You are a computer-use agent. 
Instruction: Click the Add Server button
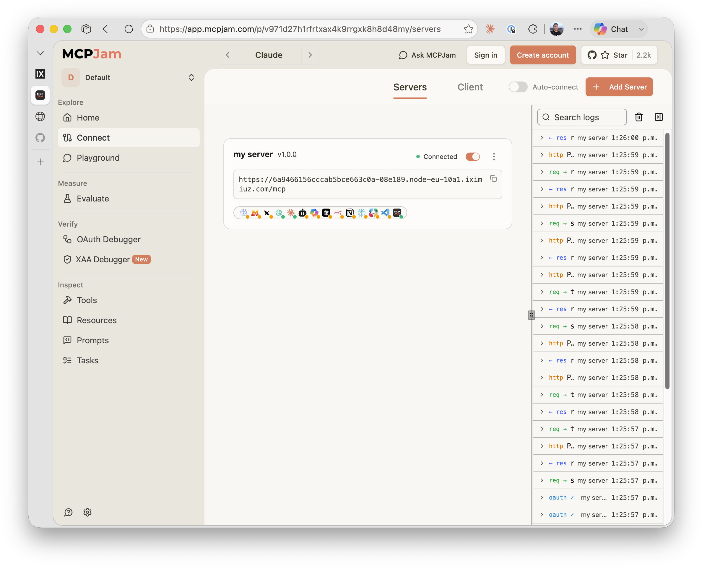point(619,87)
